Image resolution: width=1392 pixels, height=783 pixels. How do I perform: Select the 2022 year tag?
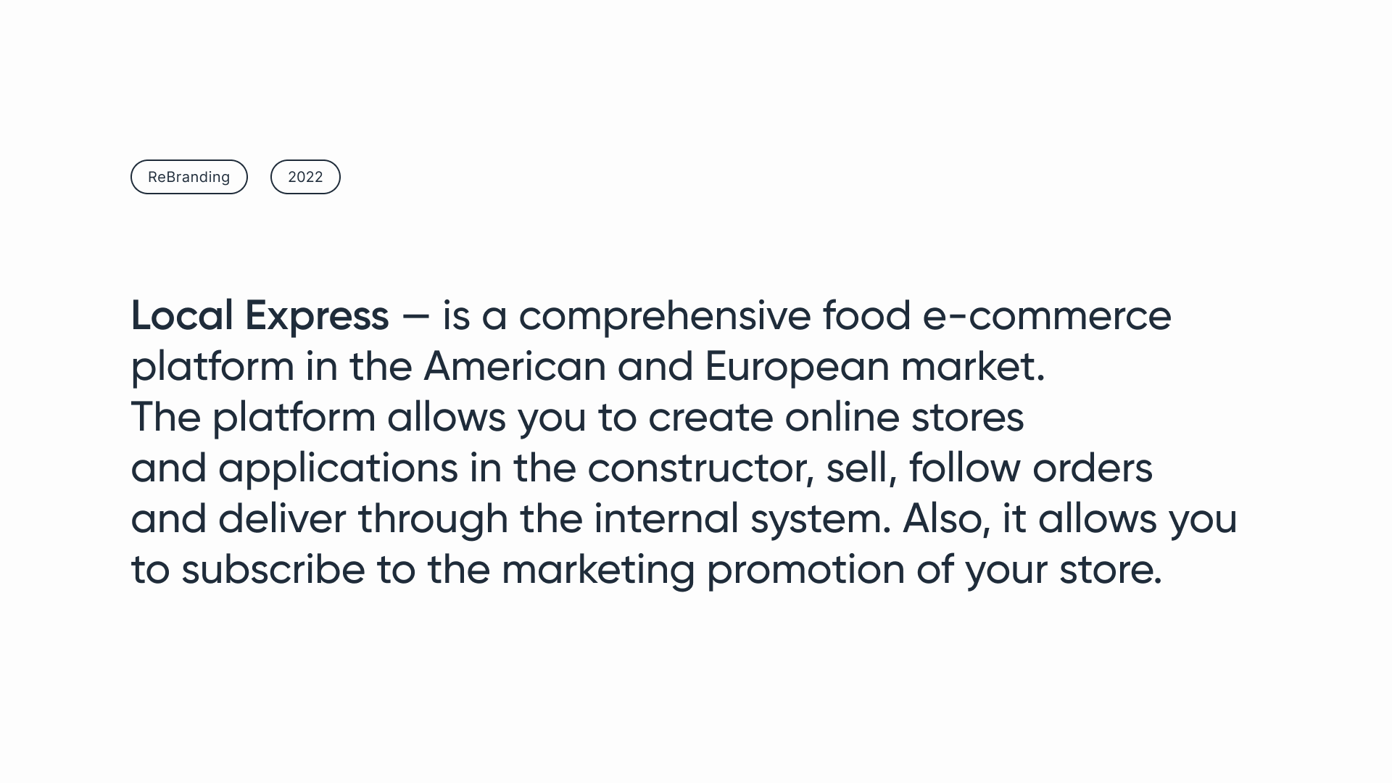tap(305, 177)
